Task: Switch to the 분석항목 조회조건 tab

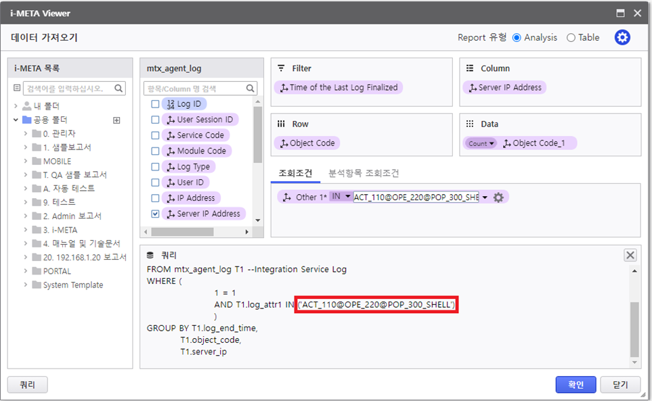Action: pos(364,173)
